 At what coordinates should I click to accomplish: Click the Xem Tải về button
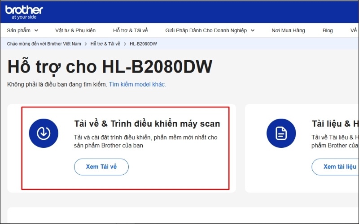pos(101,167)
